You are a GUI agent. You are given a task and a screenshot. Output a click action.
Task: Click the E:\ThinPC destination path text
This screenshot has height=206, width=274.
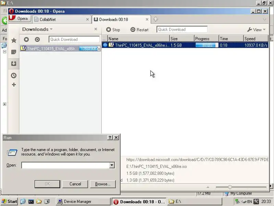coord(157,167)
